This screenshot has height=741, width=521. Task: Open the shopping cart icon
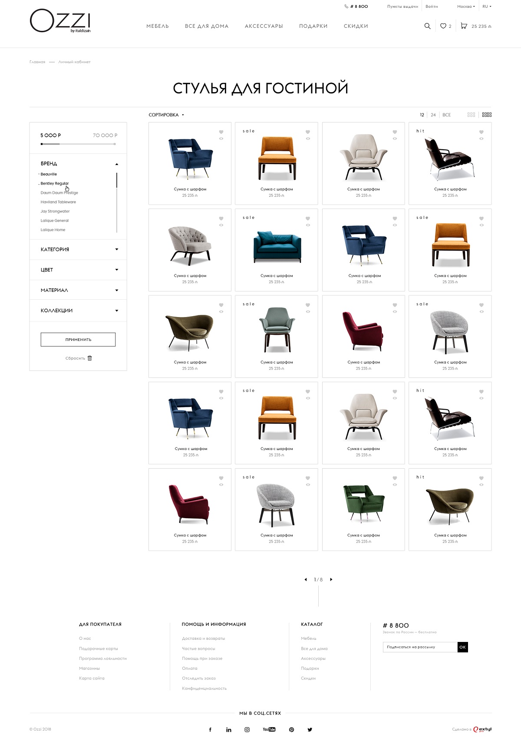pos(464,26)
